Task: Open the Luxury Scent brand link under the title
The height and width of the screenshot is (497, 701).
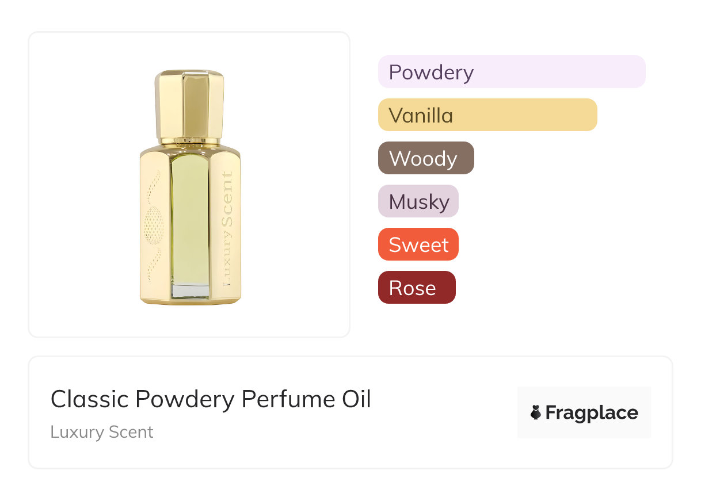Action: (102, 432)
